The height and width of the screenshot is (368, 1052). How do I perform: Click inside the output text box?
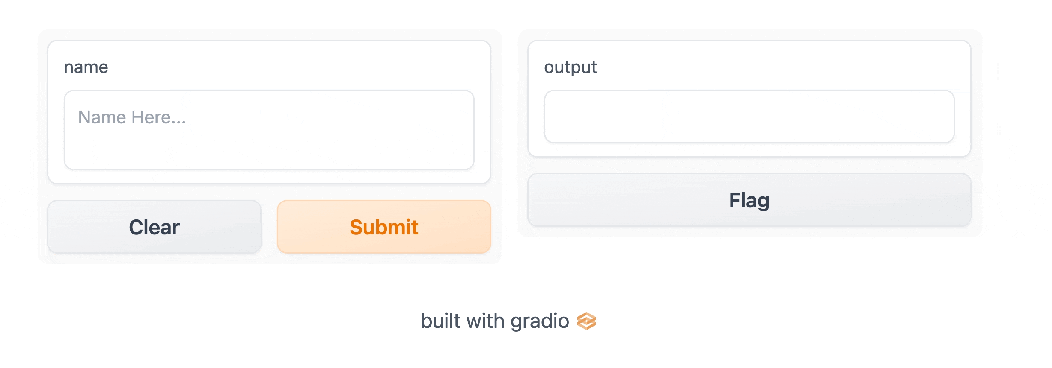[749, 116]
